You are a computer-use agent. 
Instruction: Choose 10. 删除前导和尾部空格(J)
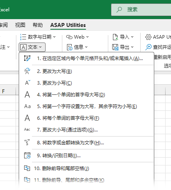click(x=86, y=169)
